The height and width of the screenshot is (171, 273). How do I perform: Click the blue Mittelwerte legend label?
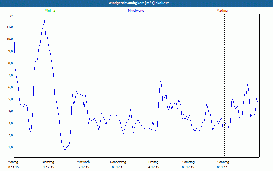point(136,11)
